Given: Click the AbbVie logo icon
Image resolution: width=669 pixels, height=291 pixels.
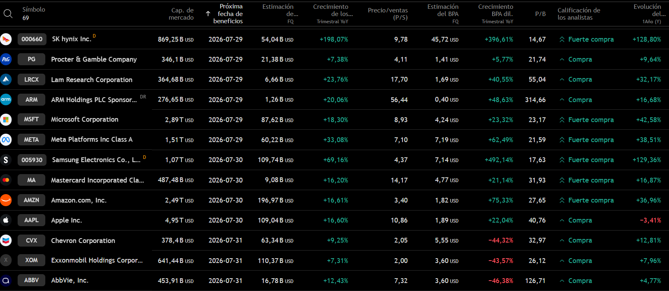Looking at the screenshot, I should point(6,280).
